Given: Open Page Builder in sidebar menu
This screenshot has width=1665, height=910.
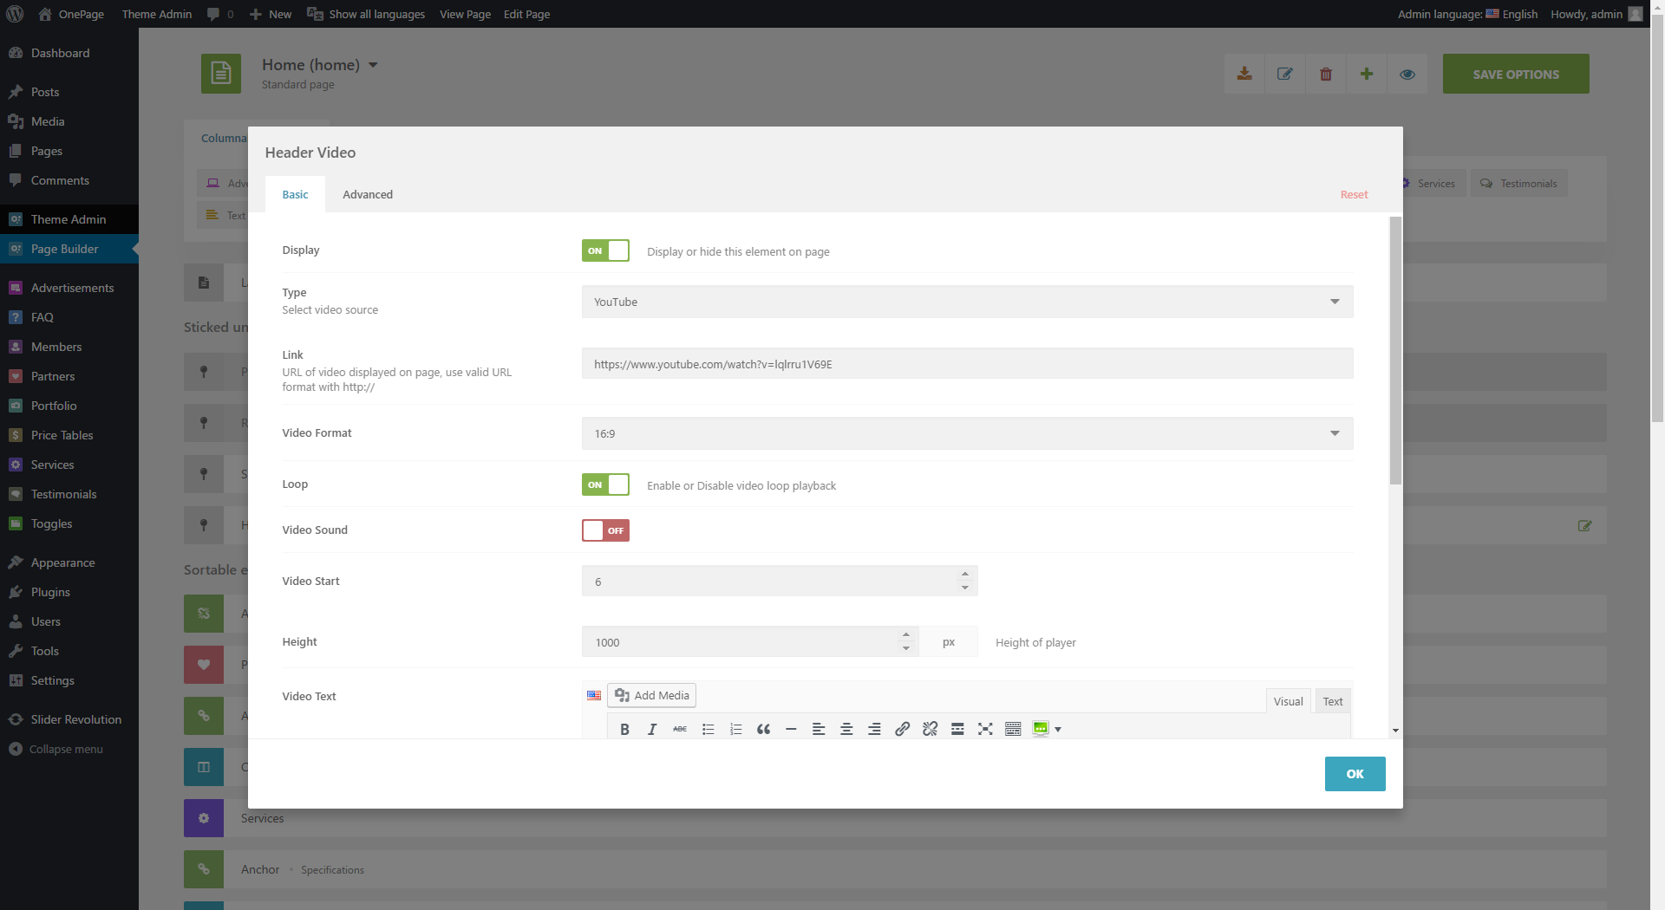Looking at the screenshot, I should coord(69,249).
